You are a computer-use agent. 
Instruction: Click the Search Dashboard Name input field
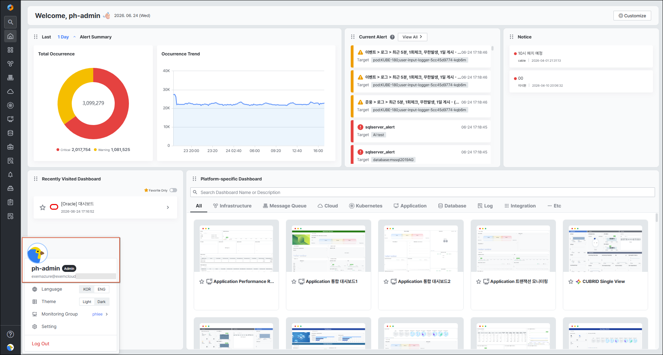point(422,192)
